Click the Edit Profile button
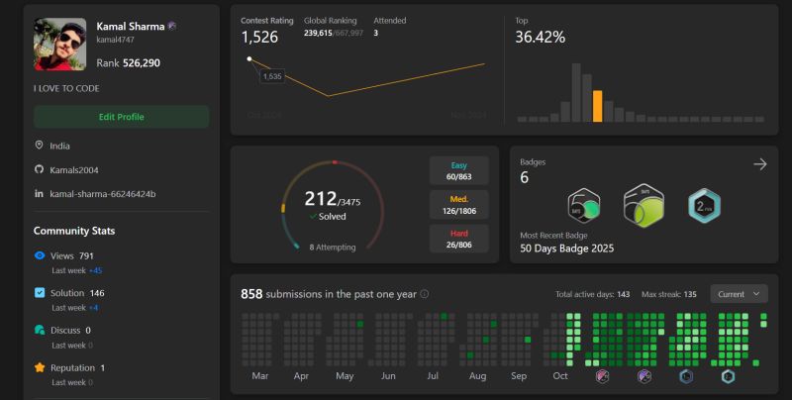Image resolution: width=792 pixels, height=400 pixels. tap(121, 117)
